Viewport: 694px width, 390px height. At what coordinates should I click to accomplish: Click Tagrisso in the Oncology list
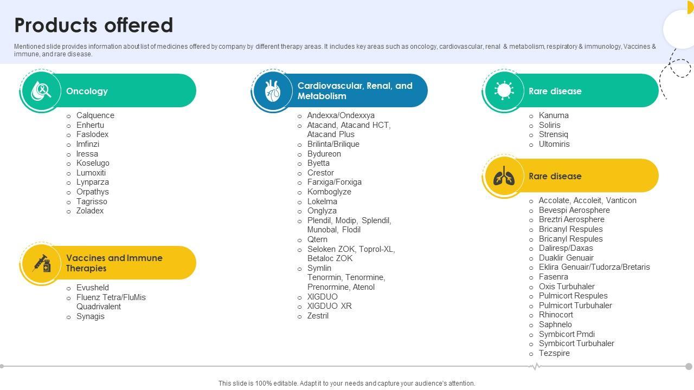92,201
